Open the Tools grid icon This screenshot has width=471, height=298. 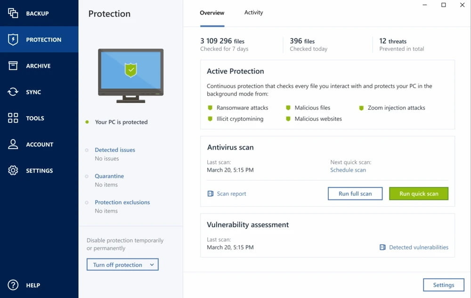click(13, 118)
